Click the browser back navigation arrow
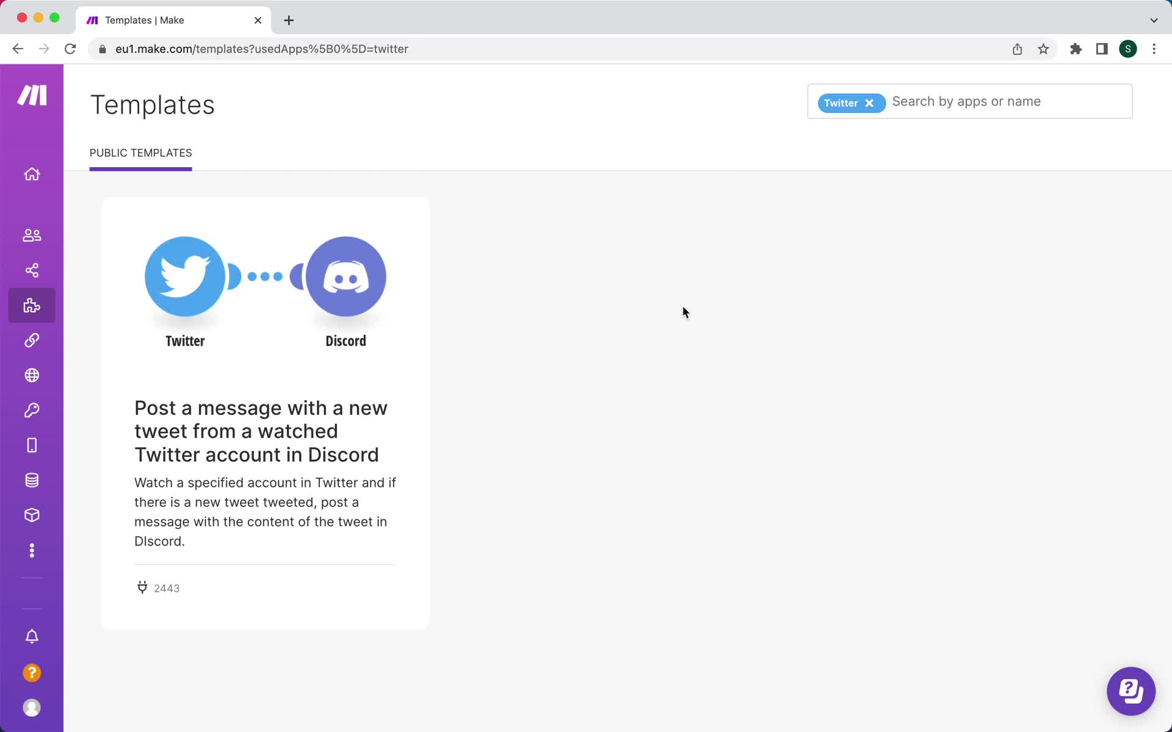 [x=17, y=48]
